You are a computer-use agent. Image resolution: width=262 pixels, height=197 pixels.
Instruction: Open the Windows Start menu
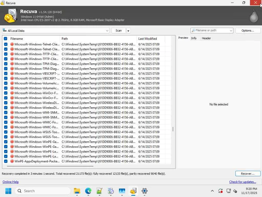coord(8,191)
